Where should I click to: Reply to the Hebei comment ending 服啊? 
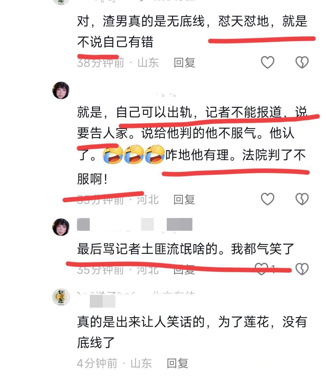coord(184,199)
